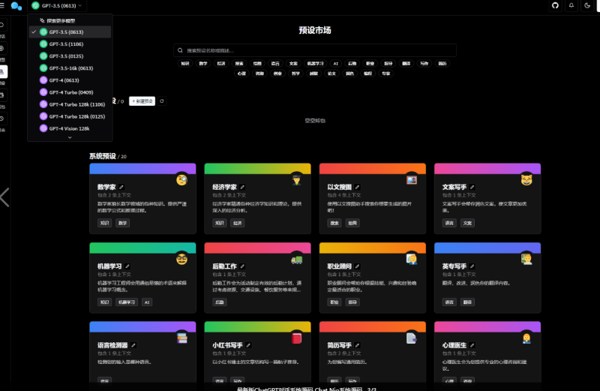
Task: Click the 以文搜图 picture avatar icon
Action: [412, 179]
